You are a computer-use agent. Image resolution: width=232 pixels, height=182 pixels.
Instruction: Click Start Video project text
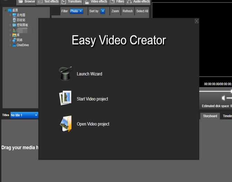tap(92, 99)
